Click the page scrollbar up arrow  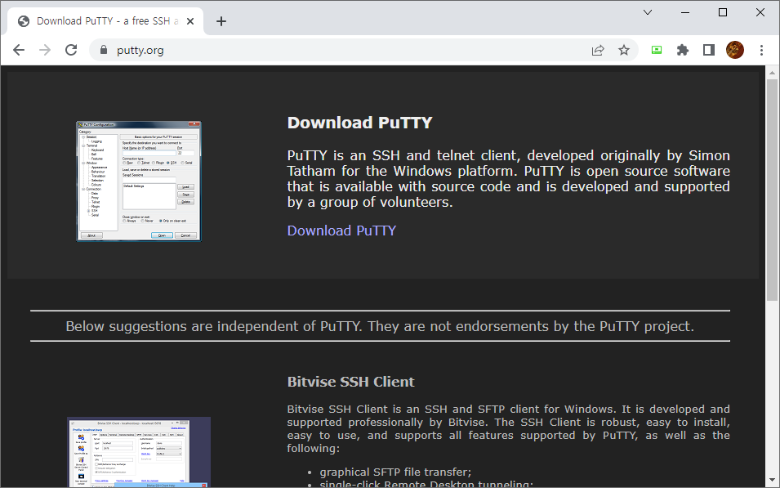(x=772, y=73)
